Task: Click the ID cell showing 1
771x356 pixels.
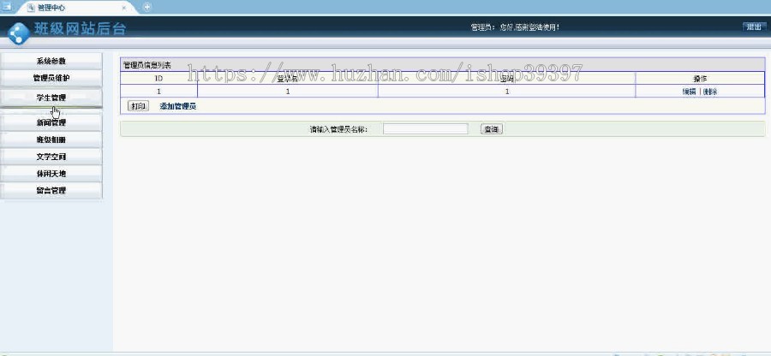Action: tap(158, 92)
